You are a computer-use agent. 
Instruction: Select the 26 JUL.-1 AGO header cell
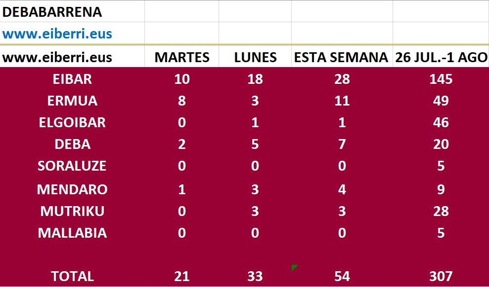(x=441, y=57)
